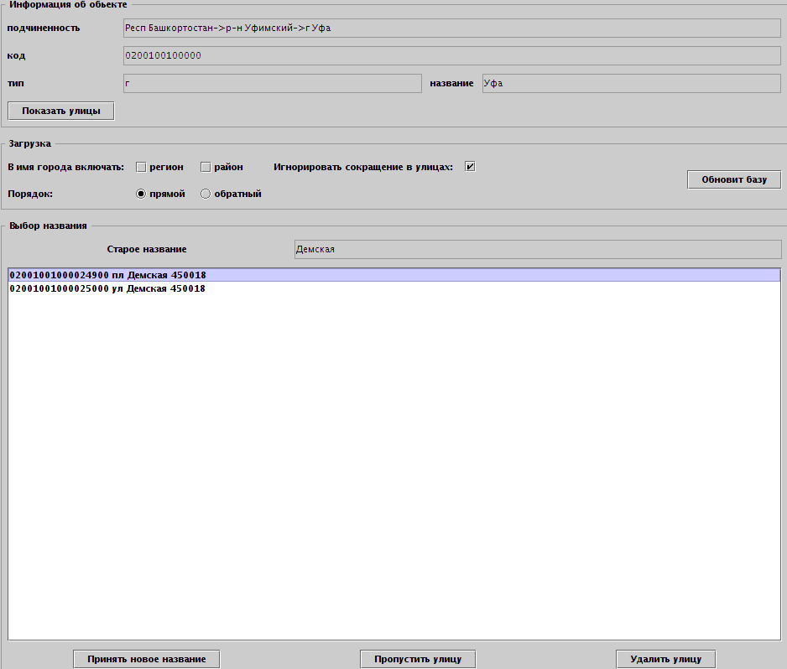Viewport: 787px width, 669px height.
Task: Focus the "код" field with 0200100100000
Action: (x=451, y=55)
